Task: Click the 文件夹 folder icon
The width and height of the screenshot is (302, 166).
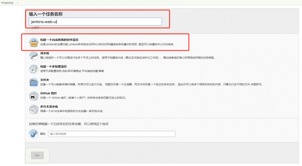Action: click(x=34, y=83)
